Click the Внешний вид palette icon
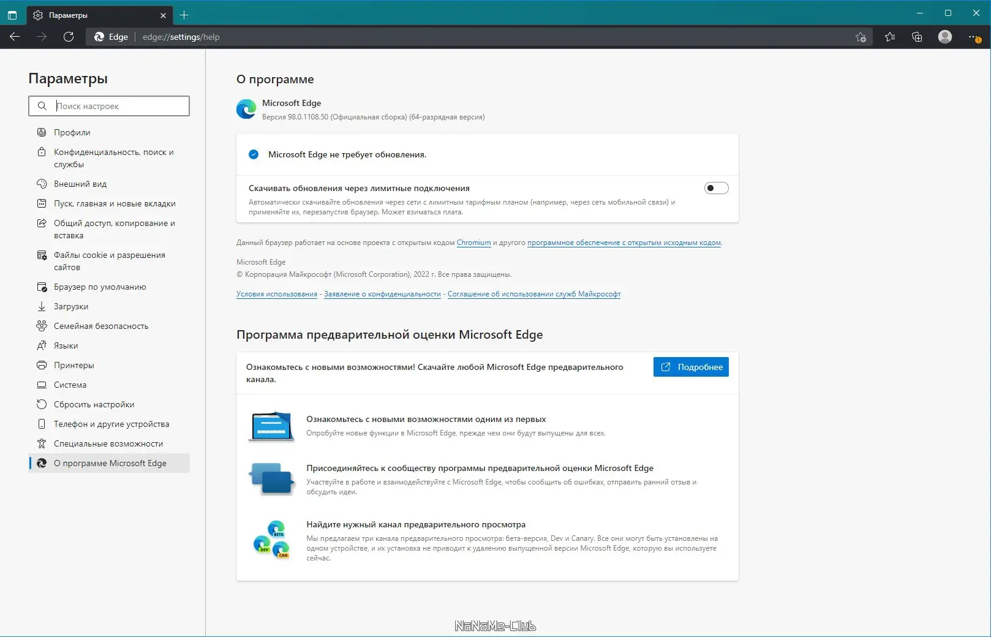Screen dimensions: 991x637 (42, 184)
